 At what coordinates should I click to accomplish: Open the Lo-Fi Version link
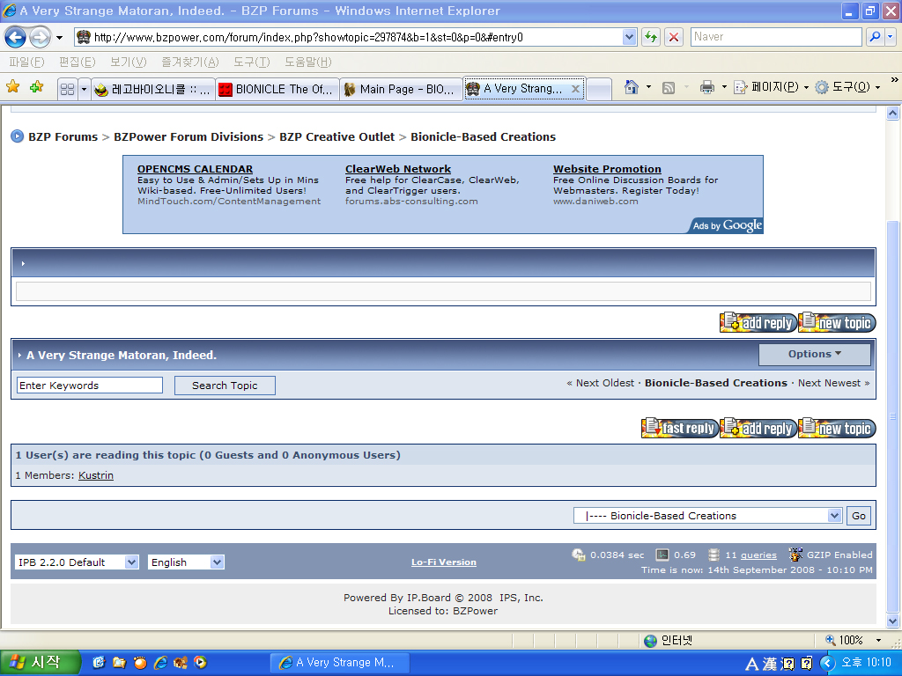444,562
